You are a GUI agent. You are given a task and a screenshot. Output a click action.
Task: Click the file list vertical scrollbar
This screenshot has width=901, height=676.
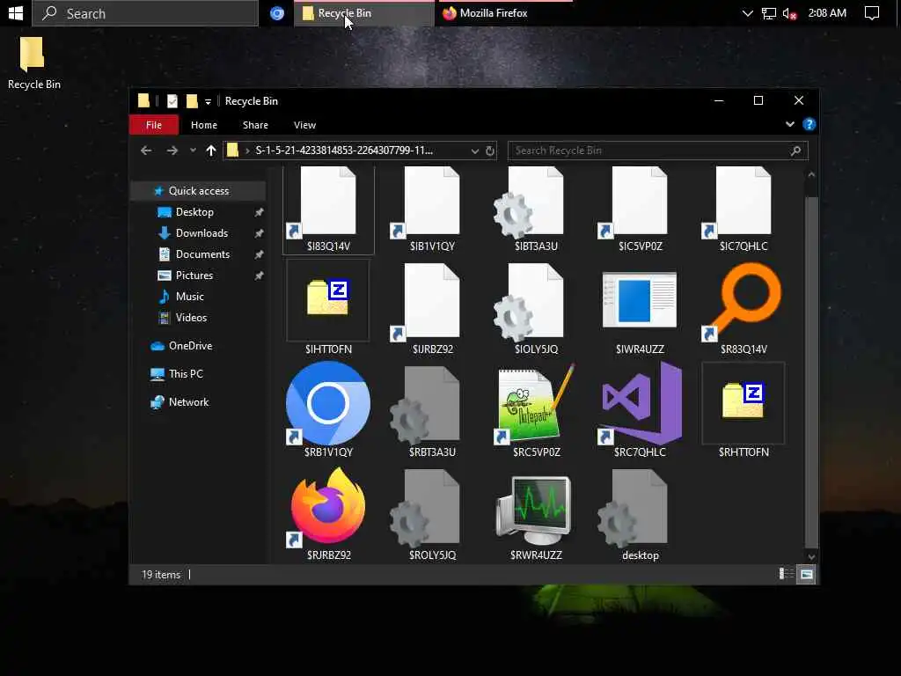pos(810,371)
